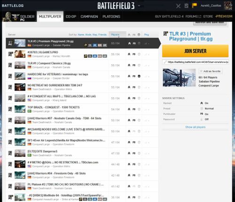Screen dimensions: 235x202
Task: Click the Punkbuster PB column header icon
Action: pyautogui.click(x=134, y=35)
